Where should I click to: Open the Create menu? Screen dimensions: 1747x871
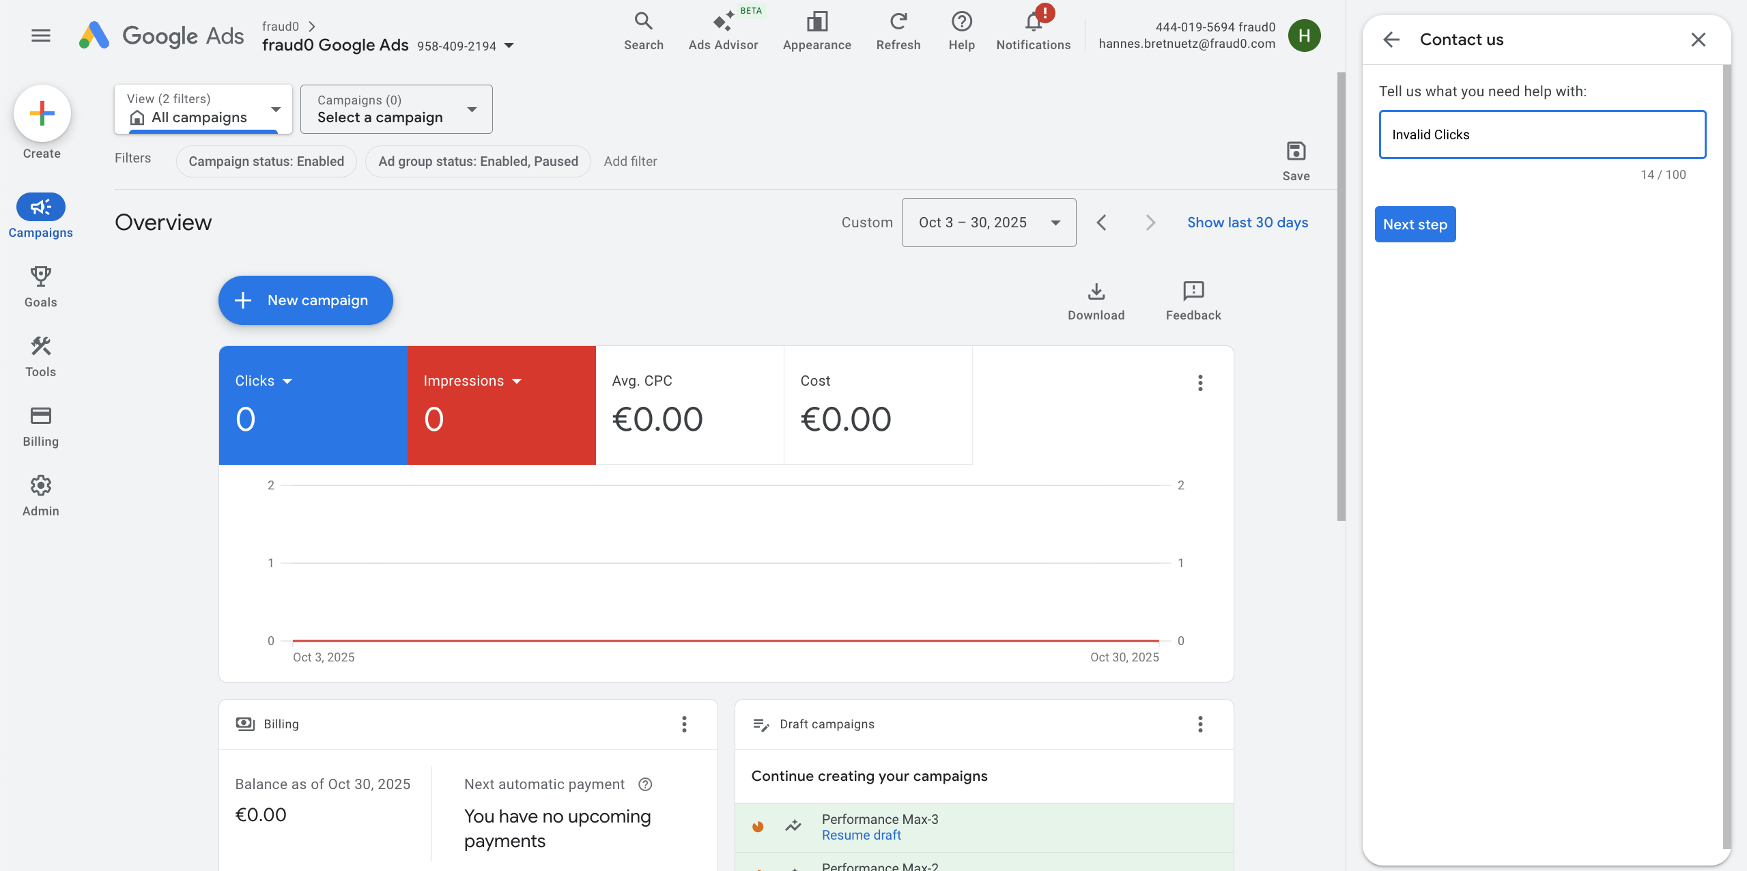[42, 113]
